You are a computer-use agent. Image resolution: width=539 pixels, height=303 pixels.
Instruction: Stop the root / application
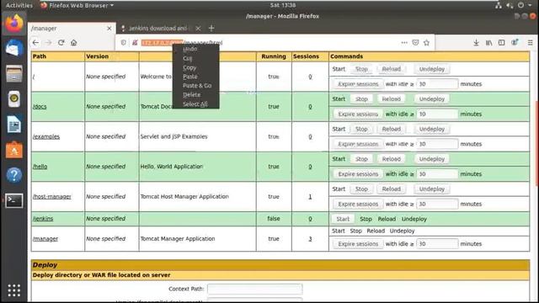pos(361,69)
